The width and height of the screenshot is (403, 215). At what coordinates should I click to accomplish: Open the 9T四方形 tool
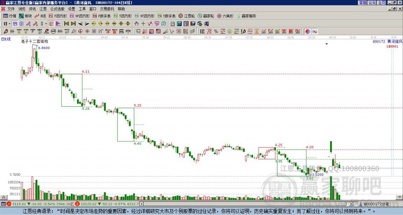click(145, 16)
